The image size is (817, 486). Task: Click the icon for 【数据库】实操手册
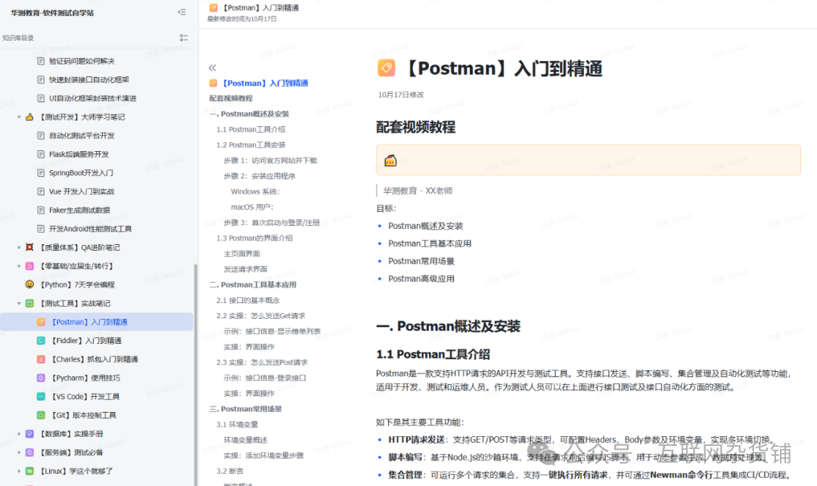[30, 433]
